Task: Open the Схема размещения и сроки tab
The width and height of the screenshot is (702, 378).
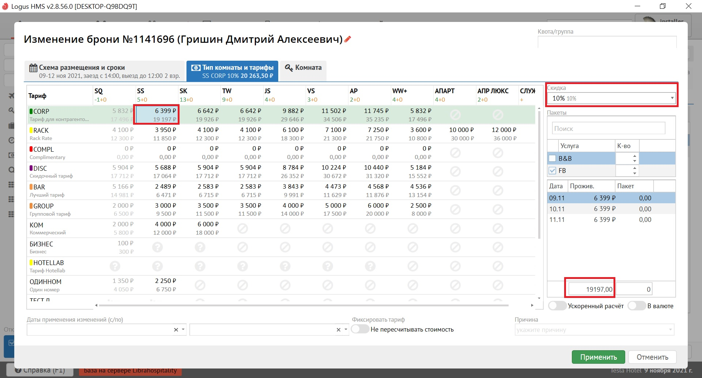Action: [105, 71]
